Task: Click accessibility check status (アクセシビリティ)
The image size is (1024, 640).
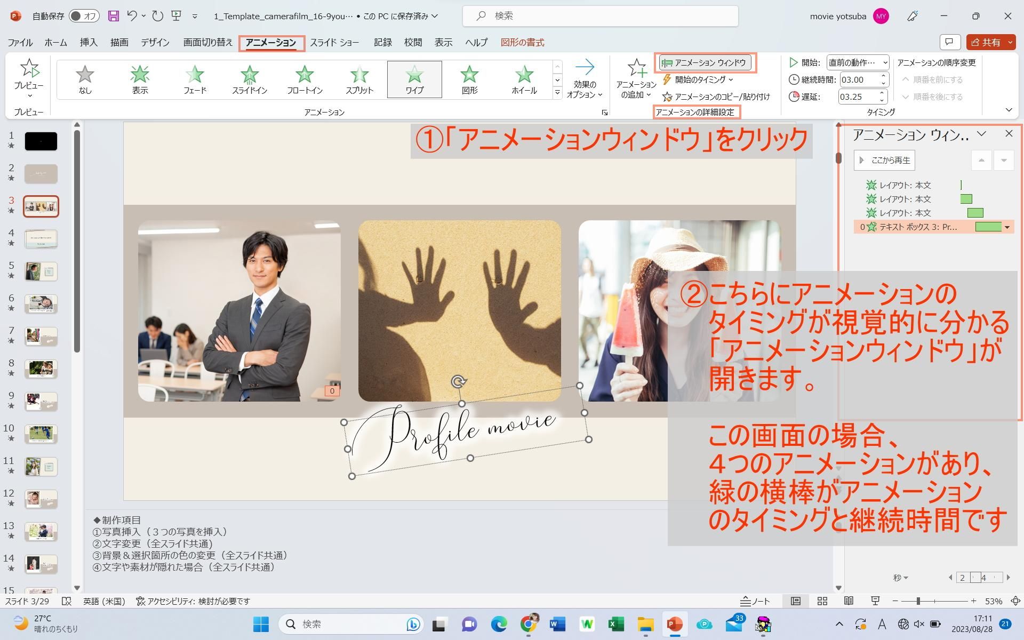Action: [x=193, y=601]
